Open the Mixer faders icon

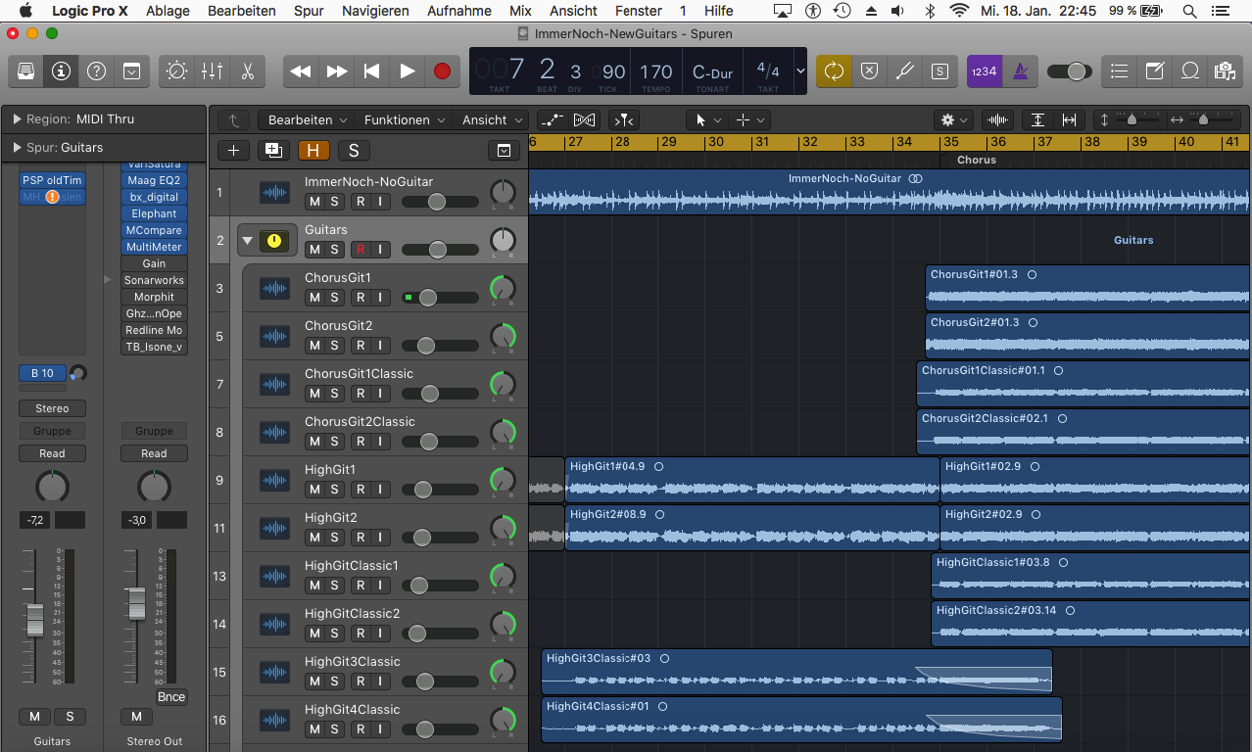[x=212, y=71]
